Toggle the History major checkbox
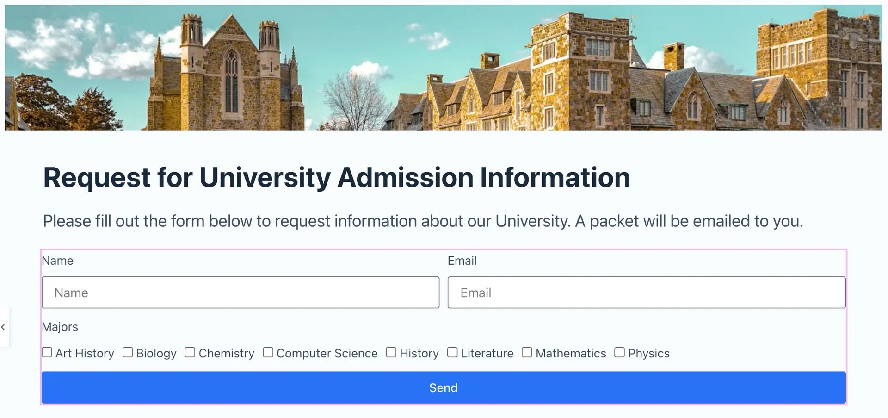Viewport: 888px width, 418px height. [391, 353]
